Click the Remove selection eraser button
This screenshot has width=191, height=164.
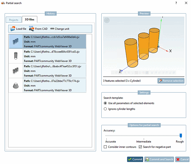[171, 81]
